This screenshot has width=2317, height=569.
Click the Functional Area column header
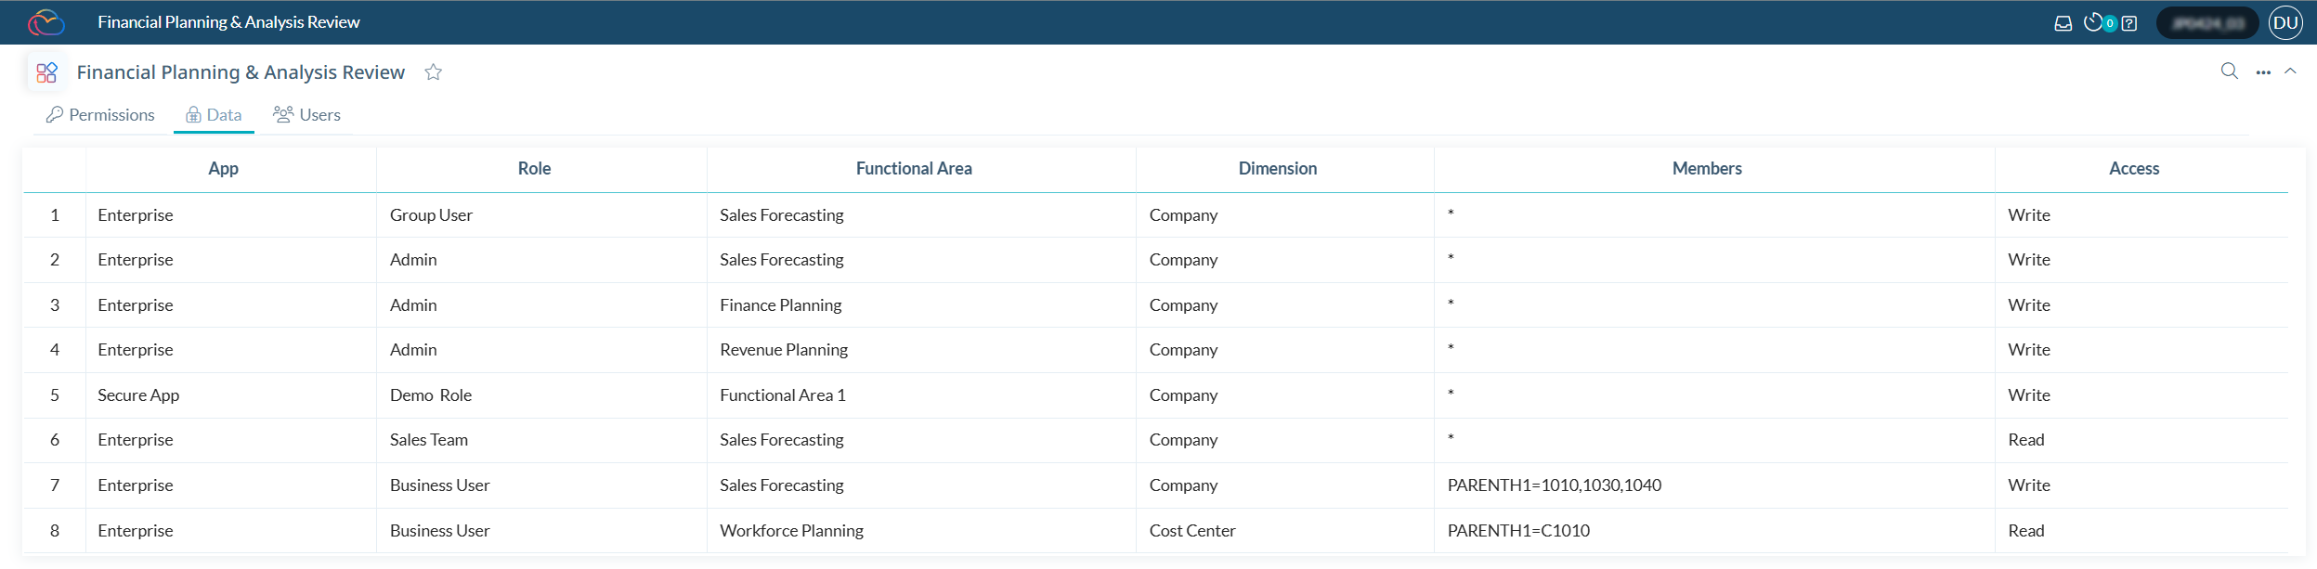[914, 169]
